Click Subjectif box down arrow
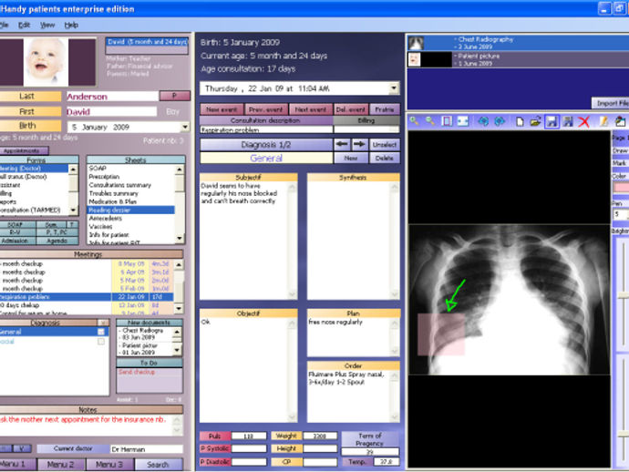 point(292,294)
